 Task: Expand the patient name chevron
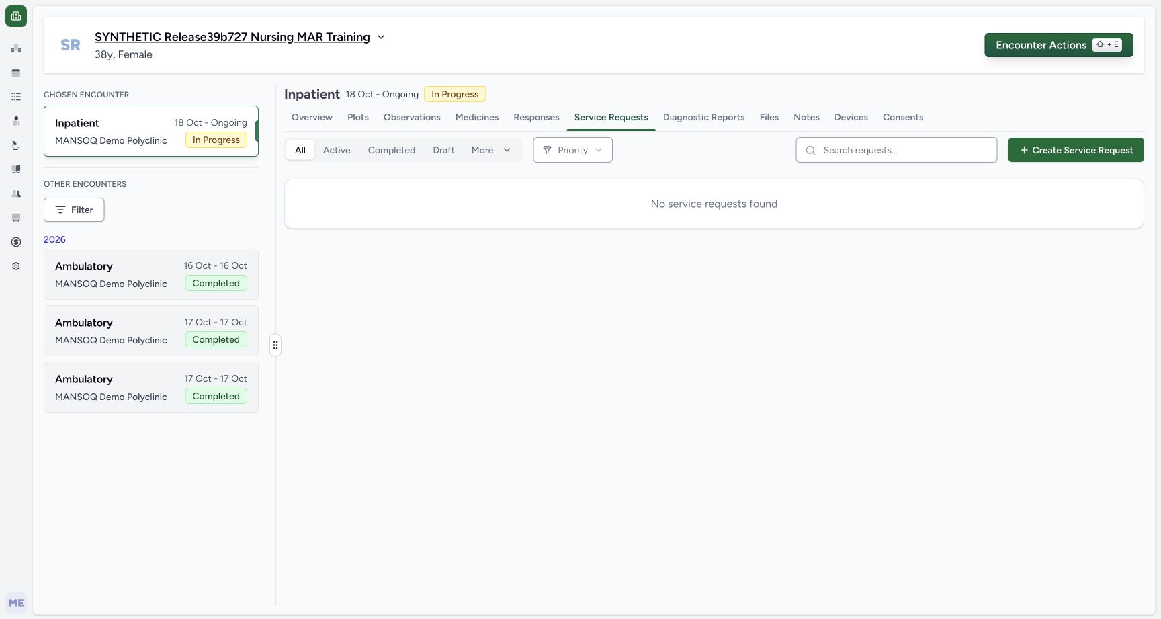pyautogui.click(x=381, y=37)
